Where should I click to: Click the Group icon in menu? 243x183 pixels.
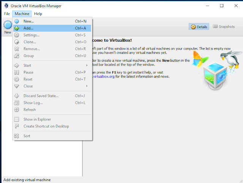pyautogui.click(x=17, y=56)
